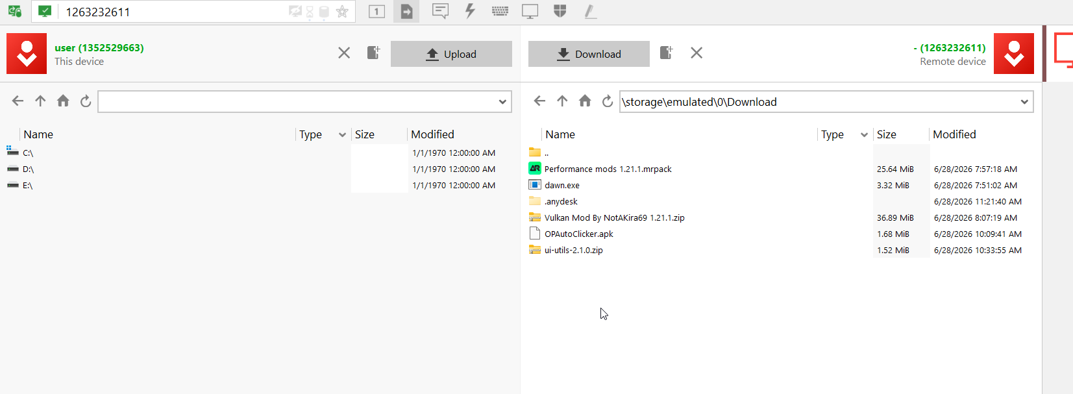Open the file transfer icon in toolbar
This screenshot has width=1073, height=394.
[406, 11]
